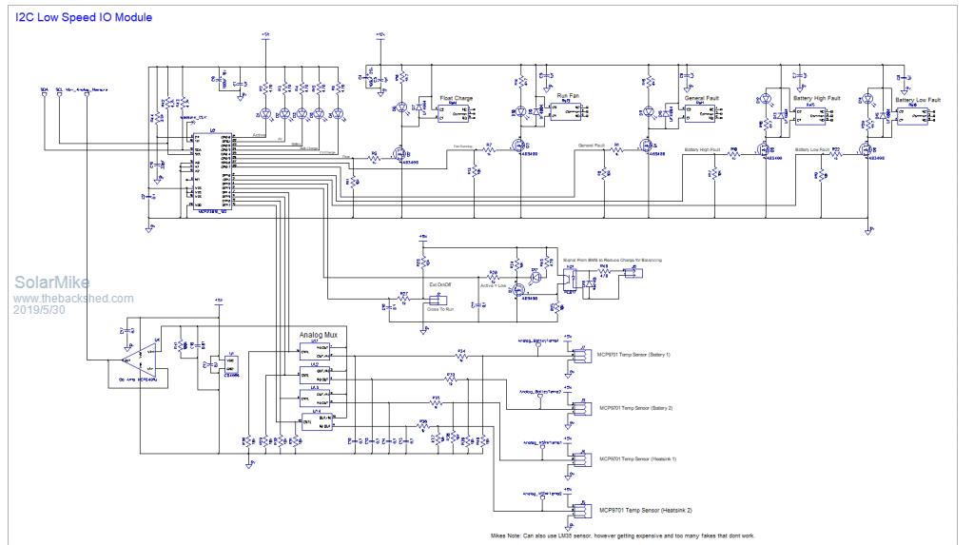Click the Mikes Note text at bottom

click(x=625, y=536)
